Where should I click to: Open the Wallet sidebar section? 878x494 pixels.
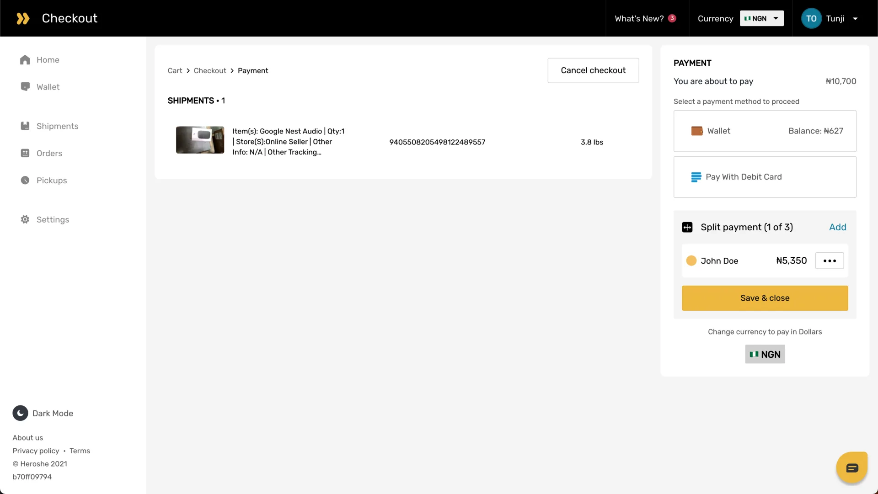[x=40, y=87]
